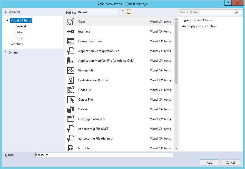245x169 pixels.
Task: Click the Name input field
Action: (104, 155)
